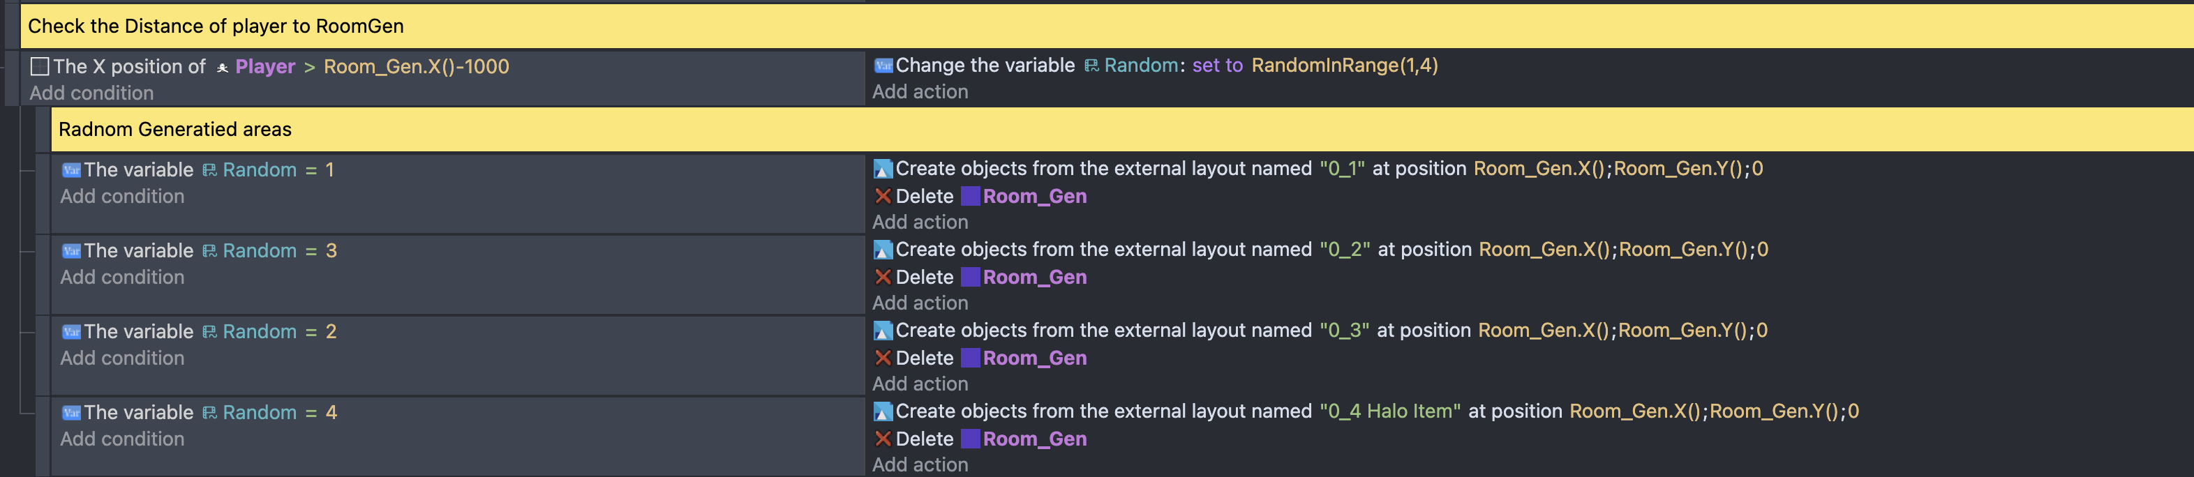Click the X position condition icon for Player

[39, 66]
